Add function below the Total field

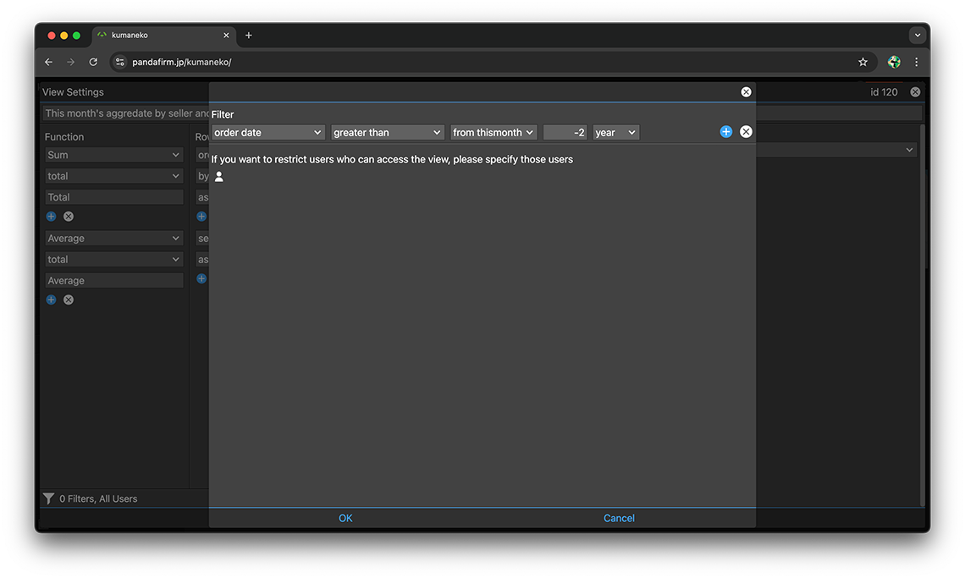pyautogui.click(x=51, y=217)
